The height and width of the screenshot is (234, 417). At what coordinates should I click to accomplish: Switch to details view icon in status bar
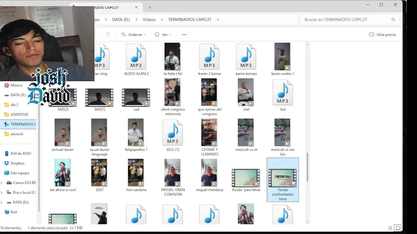[x=390, y=228]
